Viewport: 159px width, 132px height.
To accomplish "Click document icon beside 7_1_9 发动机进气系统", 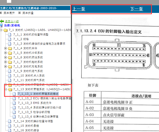I will (x=10, y=71).
